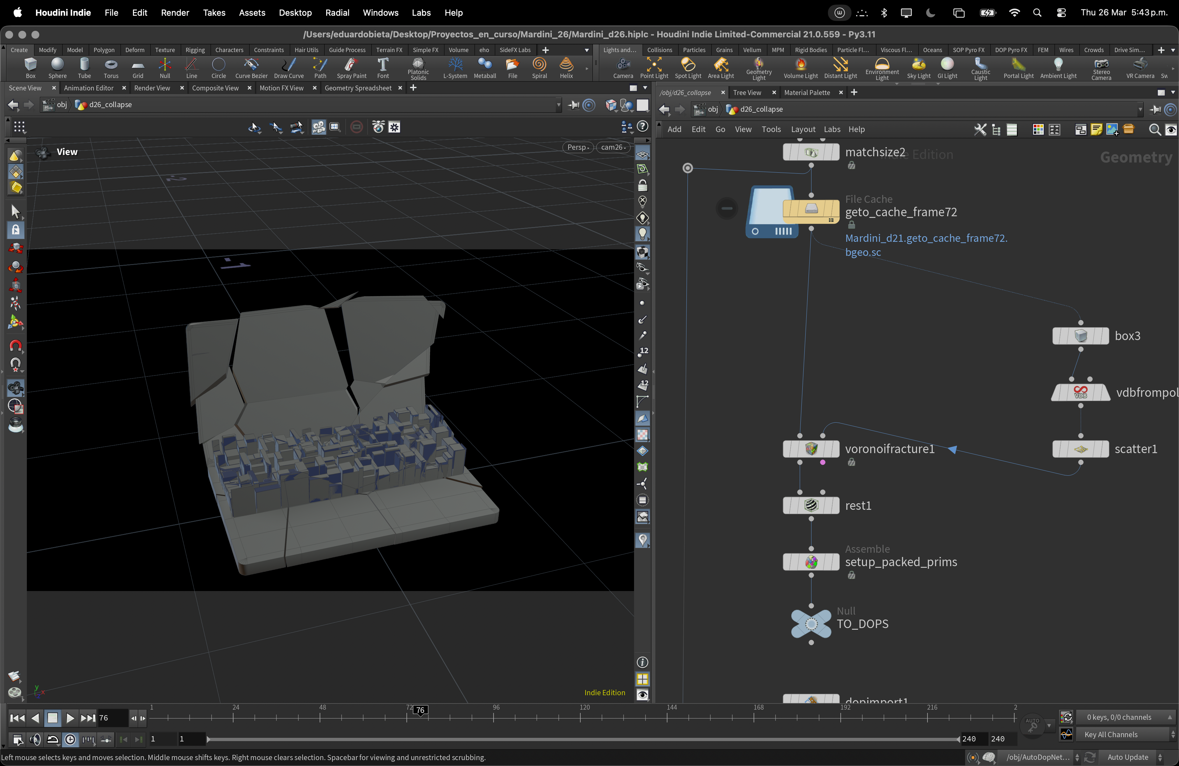Switch to the Geometry Spreadsheet tab
Screen dimensions: 1179x766
(x=358, y=88)
